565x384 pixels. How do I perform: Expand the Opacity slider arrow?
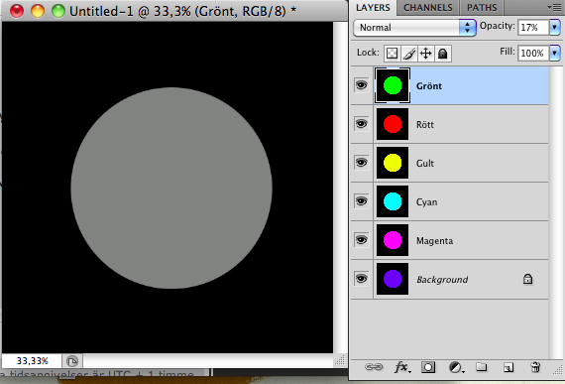tap(554, 27)
